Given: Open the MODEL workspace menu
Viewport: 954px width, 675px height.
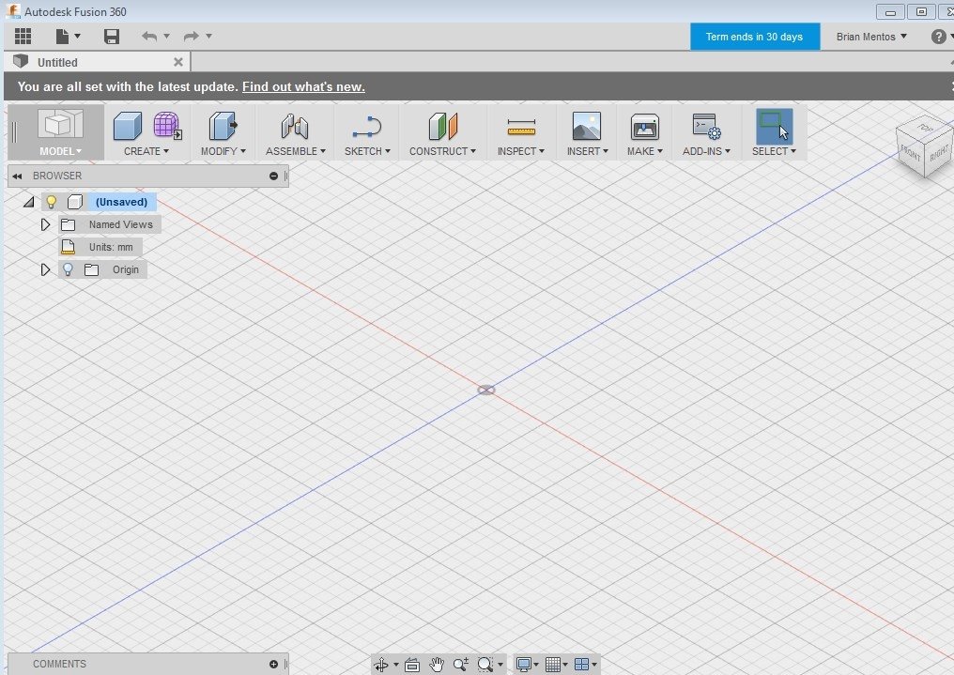Looking at the screenshot, I should (60, 151).
